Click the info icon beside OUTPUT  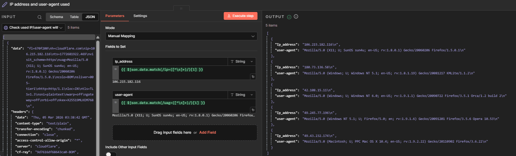click(296, 17)
